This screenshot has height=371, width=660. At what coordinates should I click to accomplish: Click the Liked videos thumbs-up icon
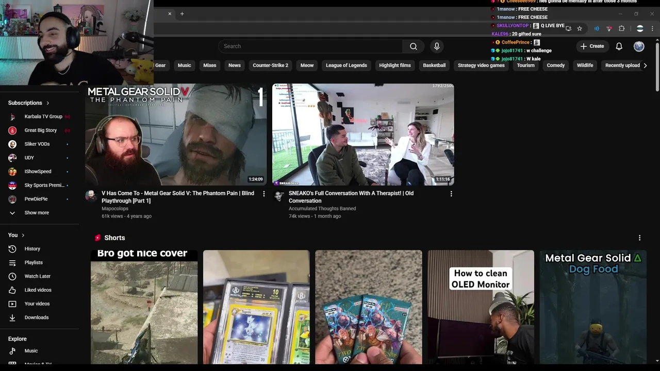click(12, 290)
